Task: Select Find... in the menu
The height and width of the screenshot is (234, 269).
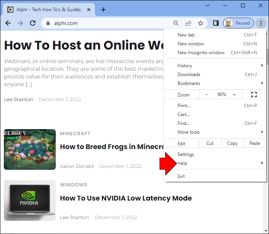Action: (x=215, y=123)
